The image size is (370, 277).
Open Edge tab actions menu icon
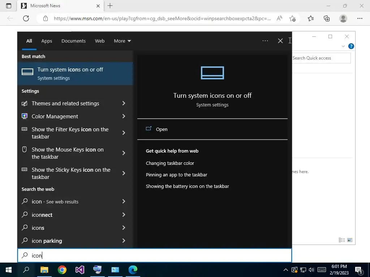point(9,6)
